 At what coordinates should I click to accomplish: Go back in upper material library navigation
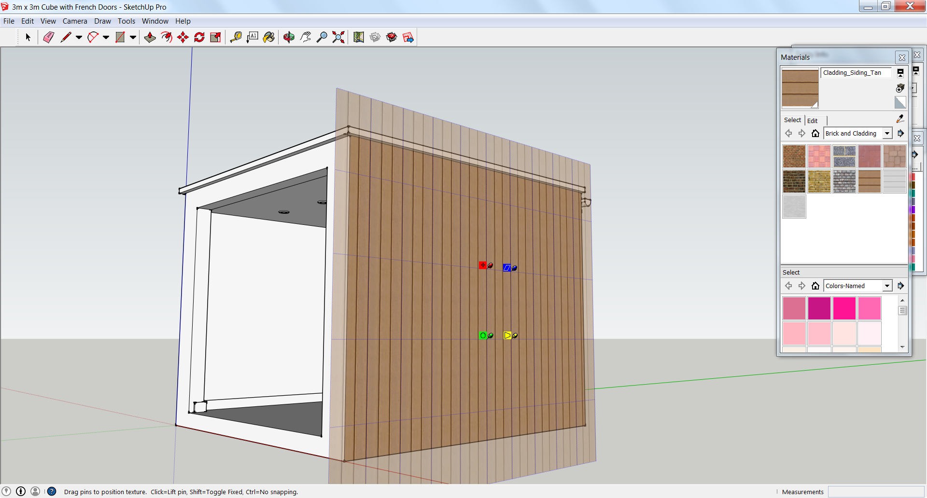click(788, 133)
